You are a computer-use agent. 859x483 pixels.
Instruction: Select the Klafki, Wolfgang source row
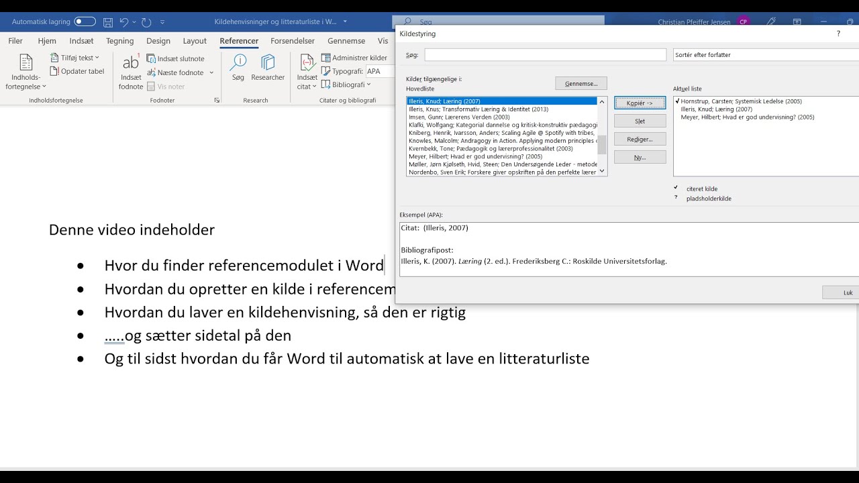pyautogui.click(x=502, y=125)
